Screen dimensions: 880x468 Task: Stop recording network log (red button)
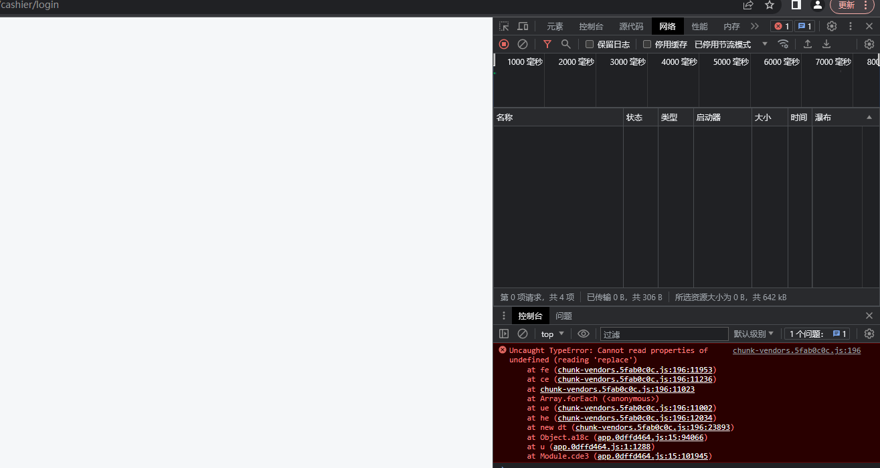tap(504, 44)
